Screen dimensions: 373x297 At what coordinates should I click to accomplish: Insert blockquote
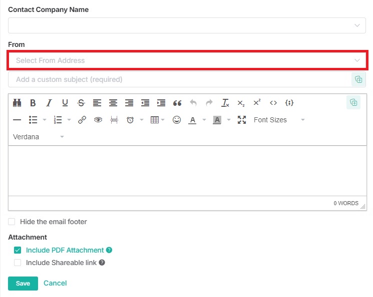point(177,103)
